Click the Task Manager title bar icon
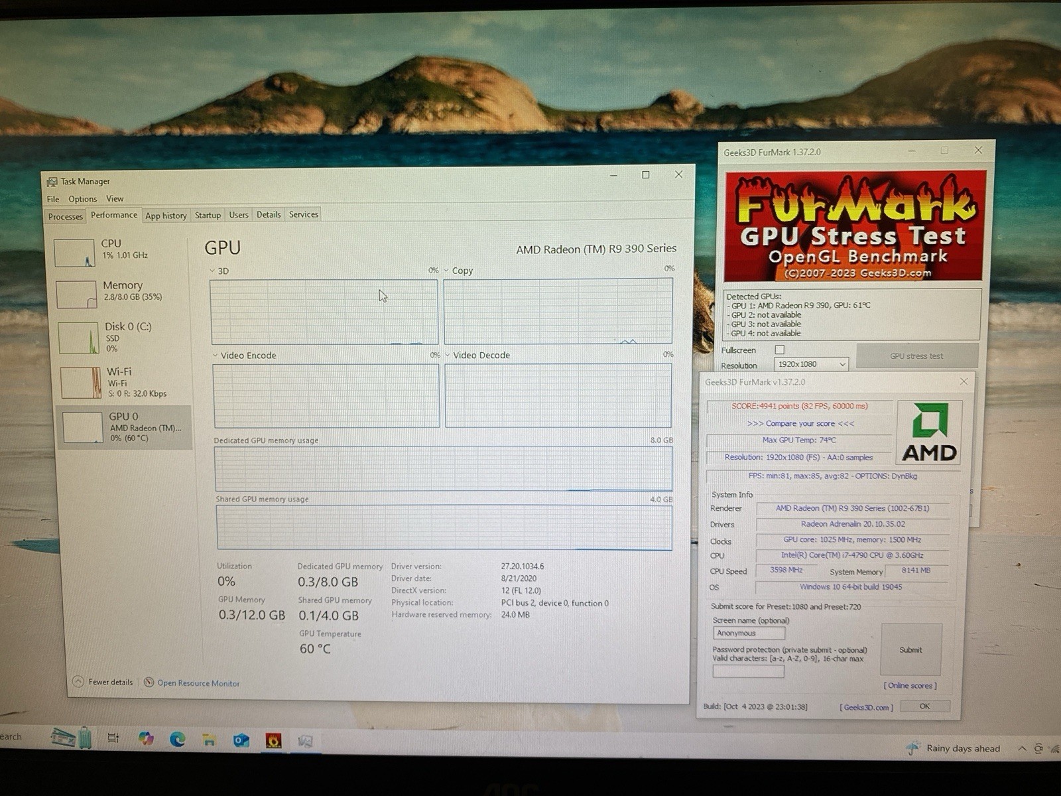1061x796 pixels. pyautogui.click(x=52, y=181)
